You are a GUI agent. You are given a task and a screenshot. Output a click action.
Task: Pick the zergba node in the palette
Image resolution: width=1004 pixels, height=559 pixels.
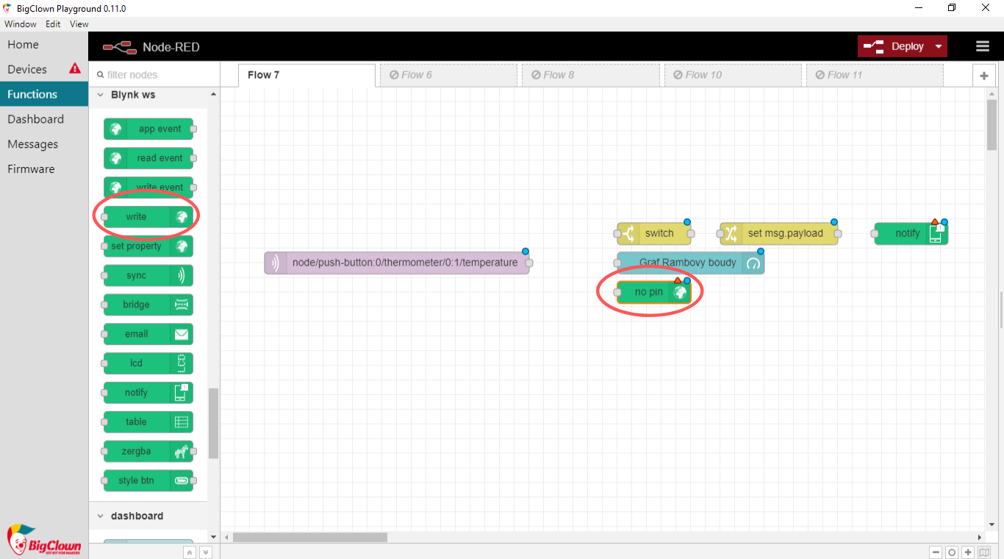pos(148,452)
